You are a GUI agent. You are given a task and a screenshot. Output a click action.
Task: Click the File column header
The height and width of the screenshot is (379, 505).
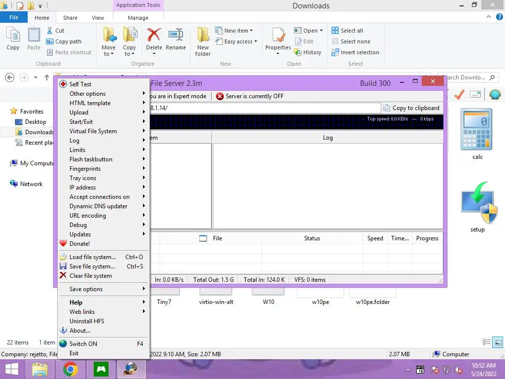coord(211,238)
